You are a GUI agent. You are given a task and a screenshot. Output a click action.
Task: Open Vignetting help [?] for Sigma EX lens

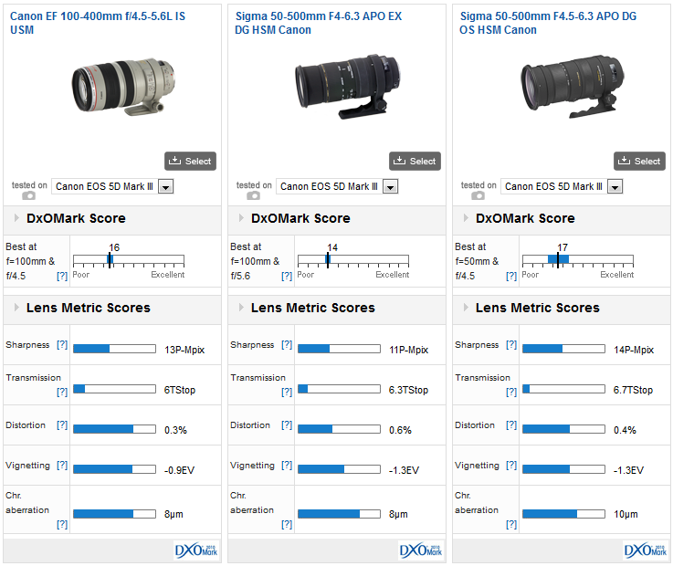(x=287, y=465)
